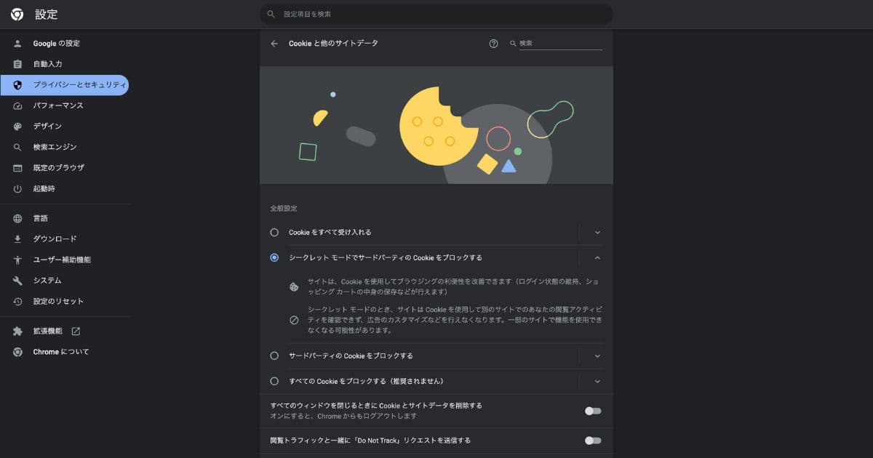Expand the すべての Cookie をブロックする chevron
This screenshot has height=458, width=873.
(597, 381)
